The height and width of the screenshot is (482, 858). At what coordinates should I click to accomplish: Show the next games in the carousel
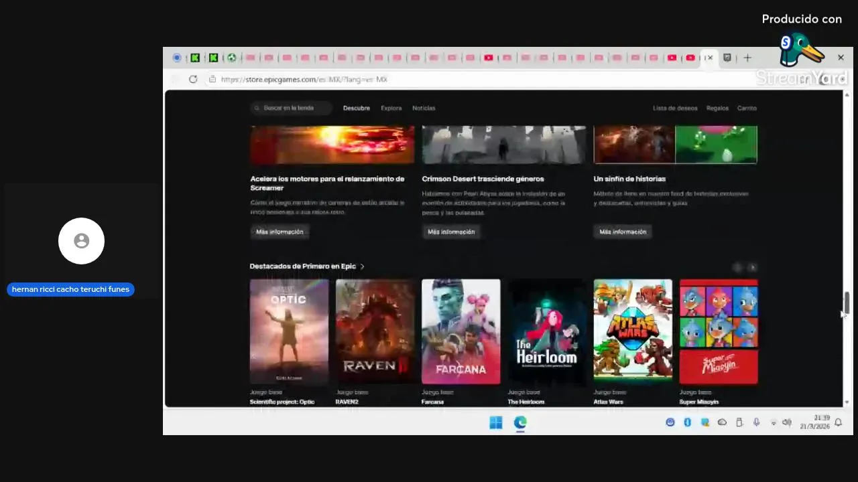[x=752, y=267]
